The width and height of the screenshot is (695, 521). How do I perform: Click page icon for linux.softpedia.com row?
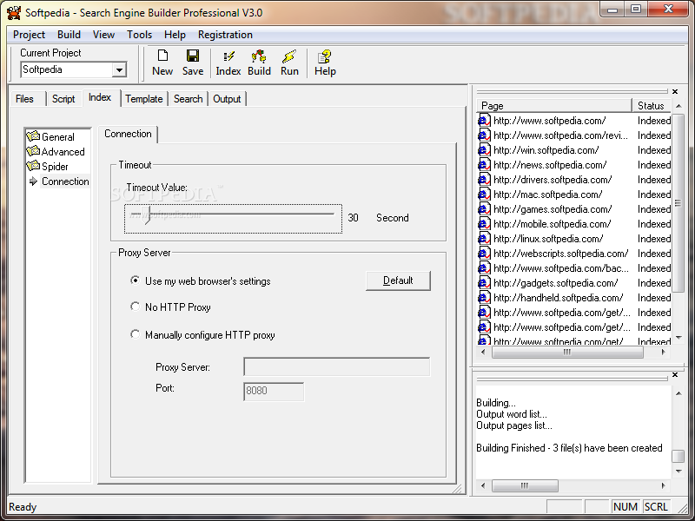(x=484, y=239)
